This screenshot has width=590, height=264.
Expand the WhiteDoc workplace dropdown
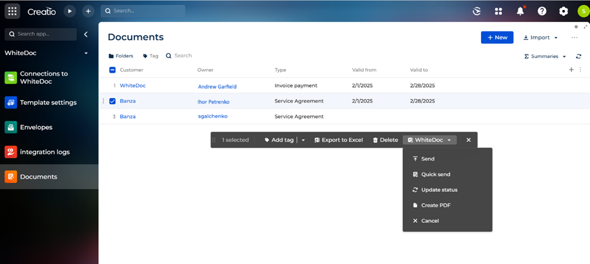(x=86, y=53)
